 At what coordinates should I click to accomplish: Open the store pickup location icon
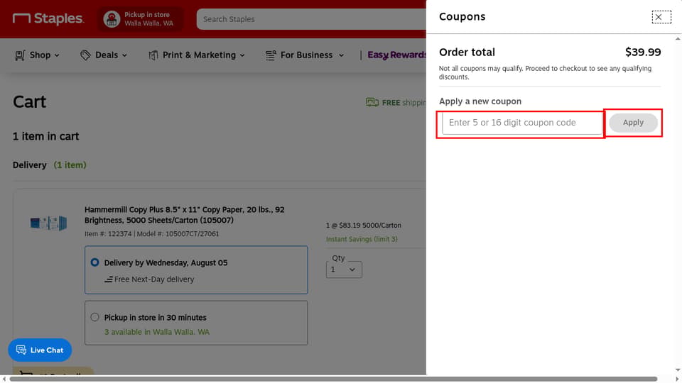[112, 19]
